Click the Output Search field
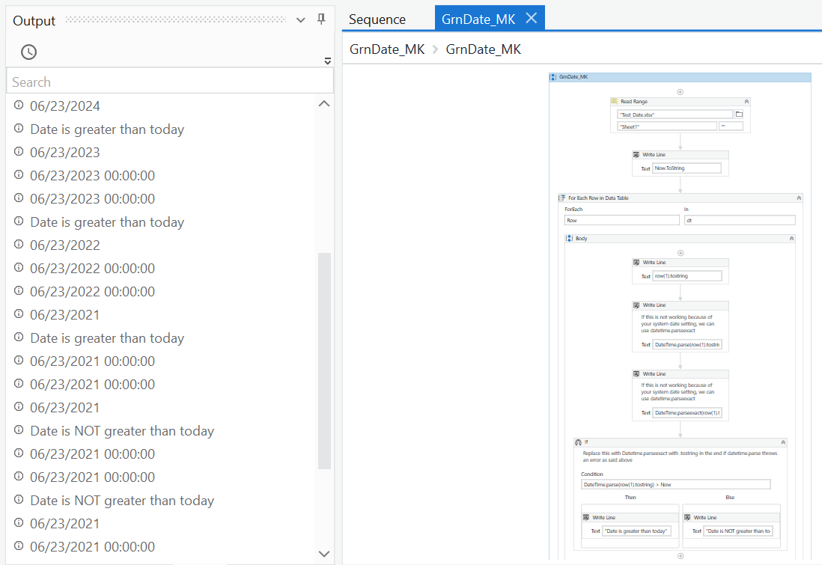The height and width of the screenshot is (565, 822). [x=169, y=82]
